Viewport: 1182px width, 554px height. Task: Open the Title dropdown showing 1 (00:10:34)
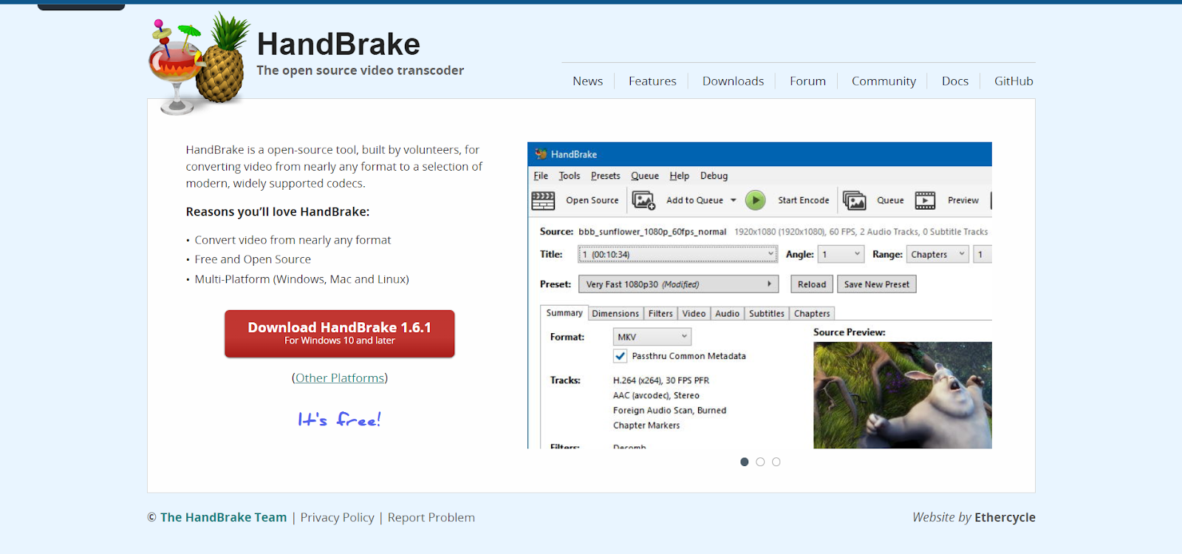(677, 254)
